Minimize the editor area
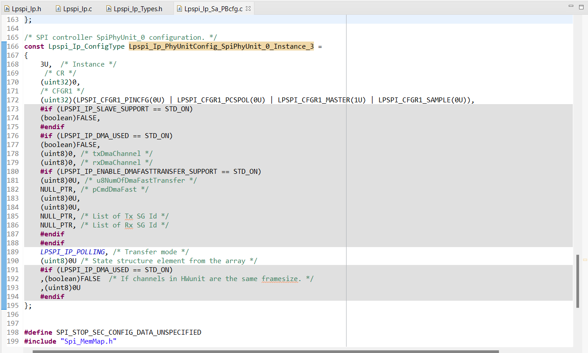Image resolution: width=588 pixels, height=353 pixels. [x=571, y=5]
